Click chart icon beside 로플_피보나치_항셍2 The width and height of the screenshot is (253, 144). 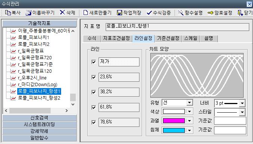click(13, 98)
